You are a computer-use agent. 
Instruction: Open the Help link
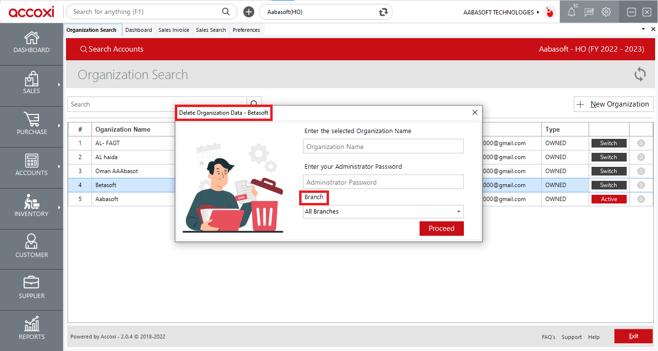[594, 337]
